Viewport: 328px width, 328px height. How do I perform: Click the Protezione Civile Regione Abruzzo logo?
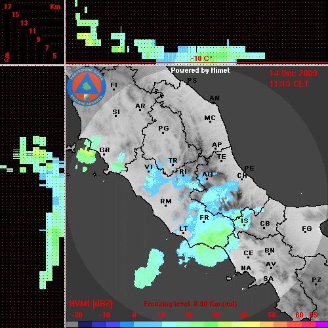pos(87,87)
